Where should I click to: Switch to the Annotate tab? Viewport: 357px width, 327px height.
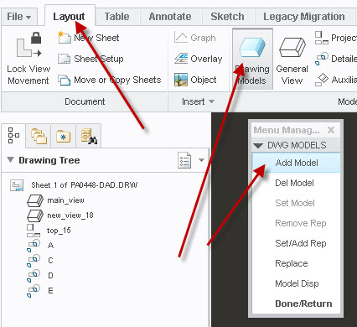click(170, 17)
